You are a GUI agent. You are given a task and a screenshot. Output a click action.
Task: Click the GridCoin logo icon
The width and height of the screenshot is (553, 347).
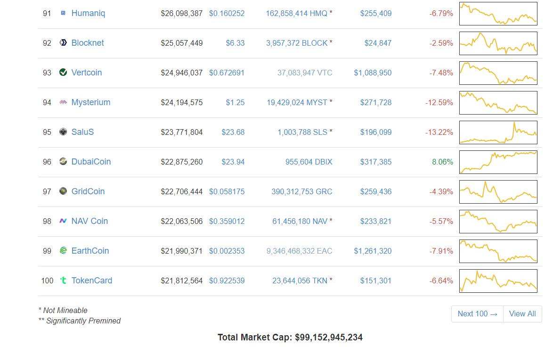[x=63, y=191]
